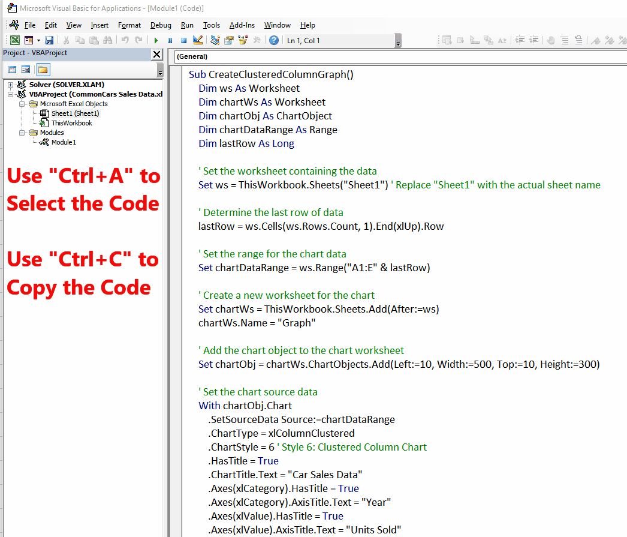Click the Insert UserForm icon
This screenshot has width=627, height=537.
click(28, 40)
